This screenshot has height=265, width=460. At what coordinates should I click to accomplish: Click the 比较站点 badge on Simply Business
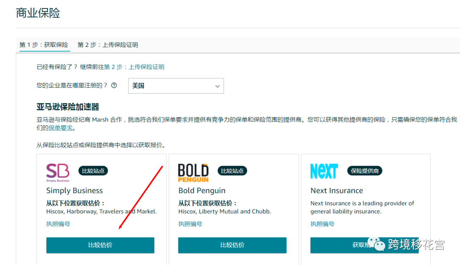(x=93, y=171)
